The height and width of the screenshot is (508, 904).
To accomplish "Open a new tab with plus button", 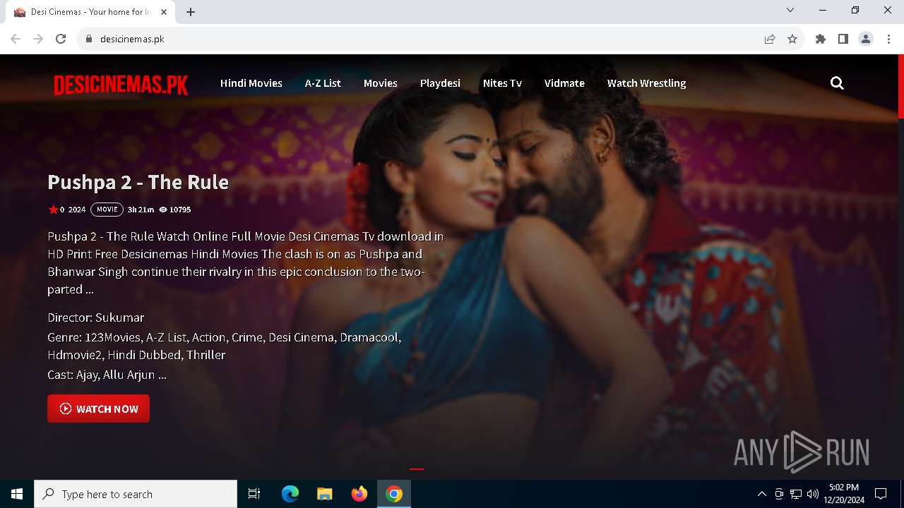I will point(191,12).
